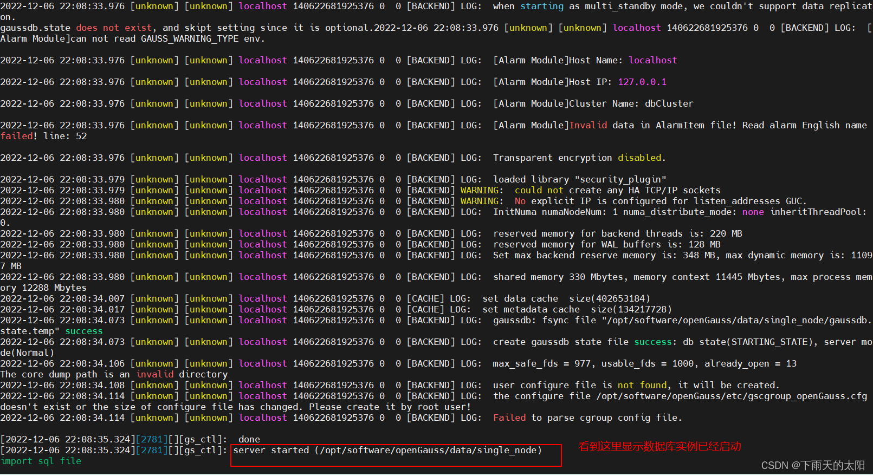Click the text "failed! line: 52"
This screenshot has height=476, width=873.
(x=43, y=136)
